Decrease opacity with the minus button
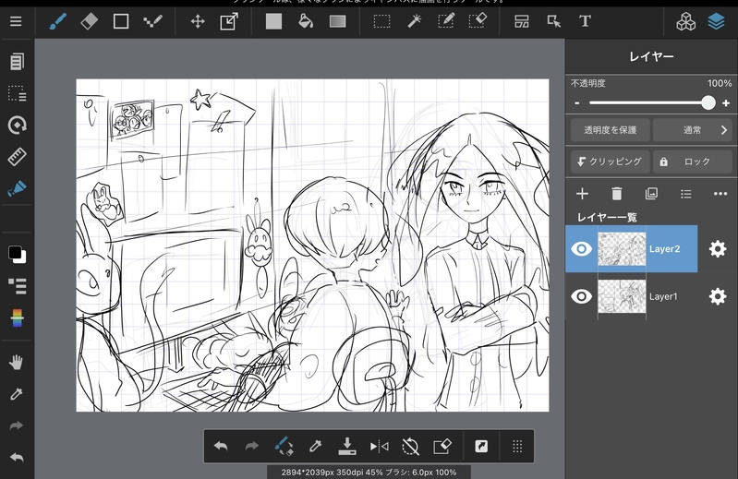Screen dimensions: 738x479 click(x=577, y=103)
